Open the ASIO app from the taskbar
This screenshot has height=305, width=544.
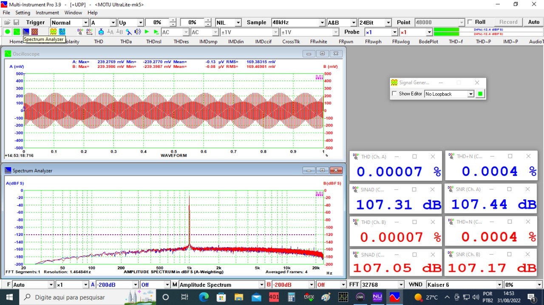pos(309,297)
